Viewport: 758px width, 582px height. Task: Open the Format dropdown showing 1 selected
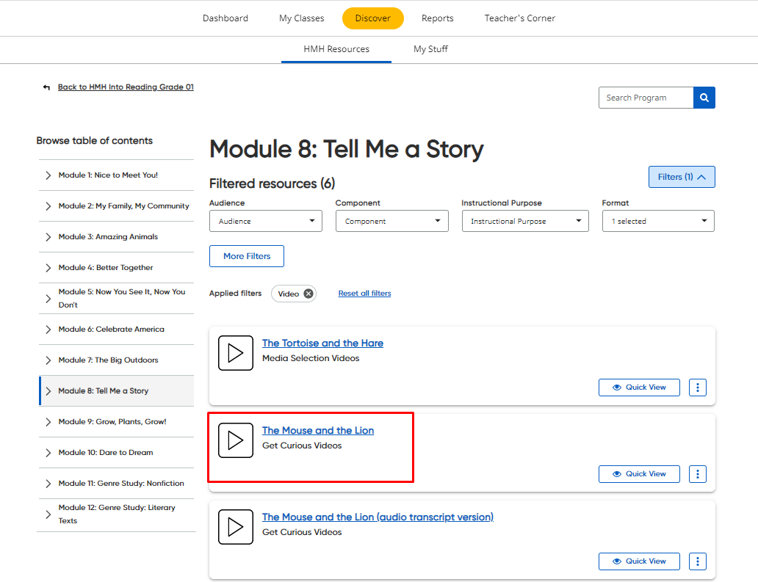[657, 221]
